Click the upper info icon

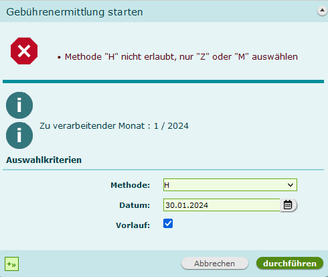(19, 105)
